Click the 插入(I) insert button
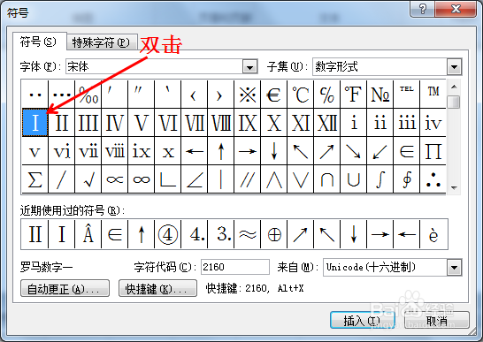483x342 pixels. click(x=363, y=321)
